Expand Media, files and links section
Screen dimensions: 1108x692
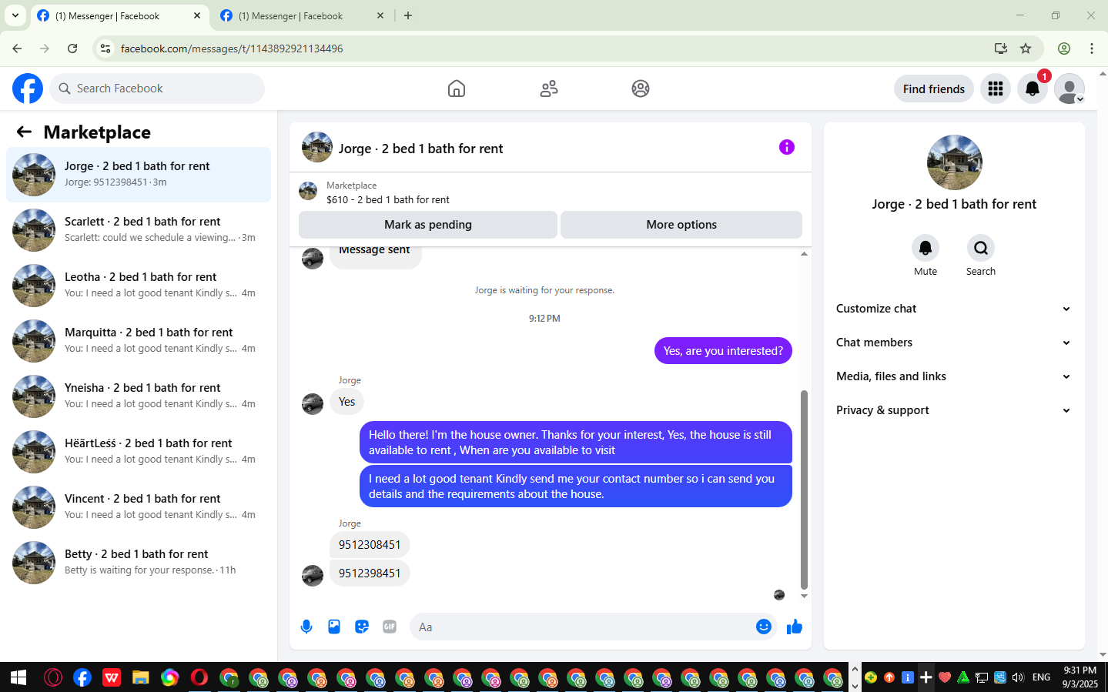tap(954, 376)
